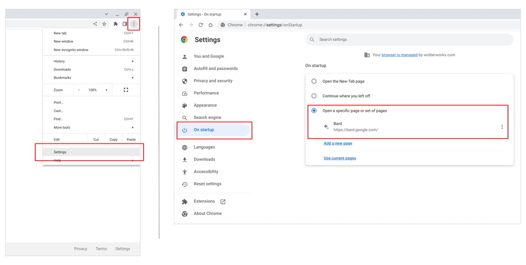Expand the Bookmarks submenu
This screenshot has height=265, width=526.
coord(91,77)
